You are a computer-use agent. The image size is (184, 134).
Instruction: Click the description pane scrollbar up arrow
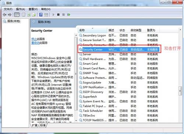click(x=76, y=35)
